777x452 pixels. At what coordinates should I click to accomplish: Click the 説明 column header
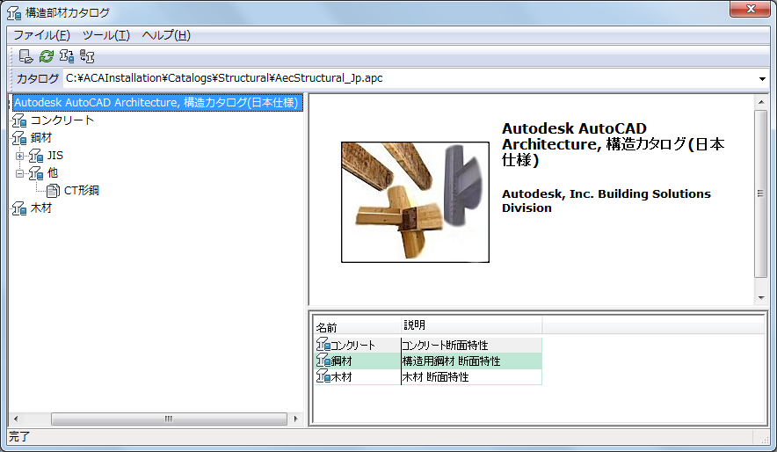tap(471, 325)
